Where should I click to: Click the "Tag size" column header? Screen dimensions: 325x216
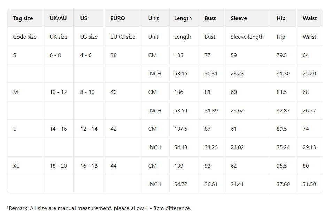click(23, 18)
